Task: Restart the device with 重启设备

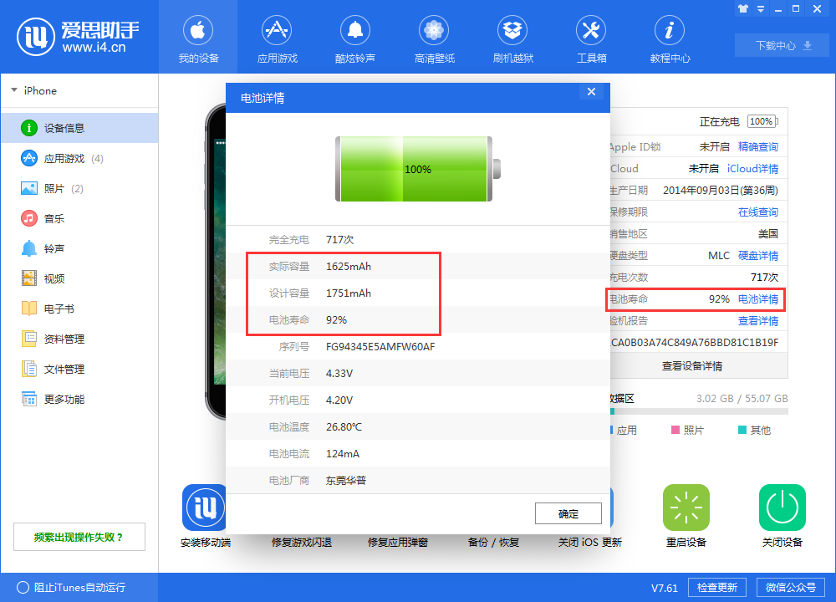Action: (x=686, y=508)
